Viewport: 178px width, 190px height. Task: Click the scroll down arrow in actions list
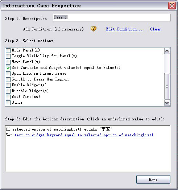(167, 103)
